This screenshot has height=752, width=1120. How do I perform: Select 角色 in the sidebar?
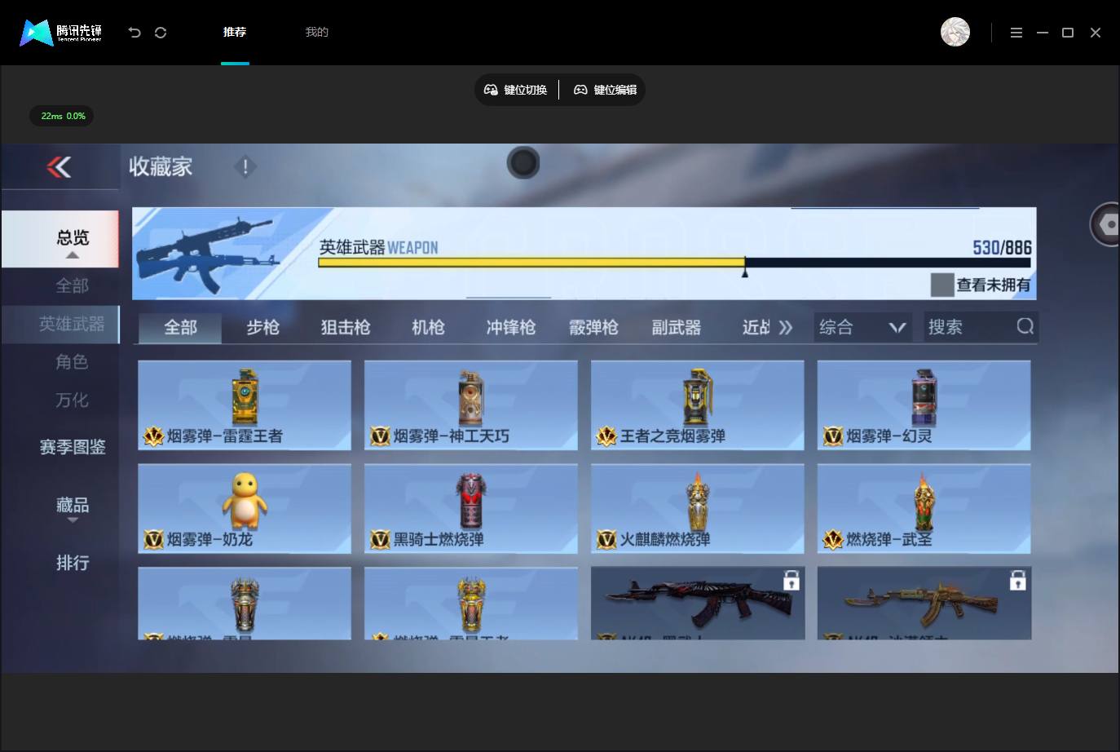coord(72,361)
